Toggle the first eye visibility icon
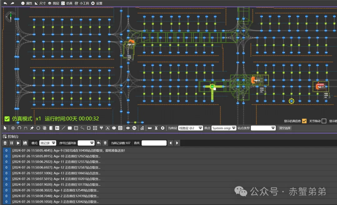337x205 pixels. coord(128,128)
